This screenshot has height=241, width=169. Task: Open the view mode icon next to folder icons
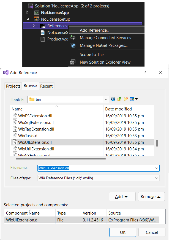[x=132, y=99]
